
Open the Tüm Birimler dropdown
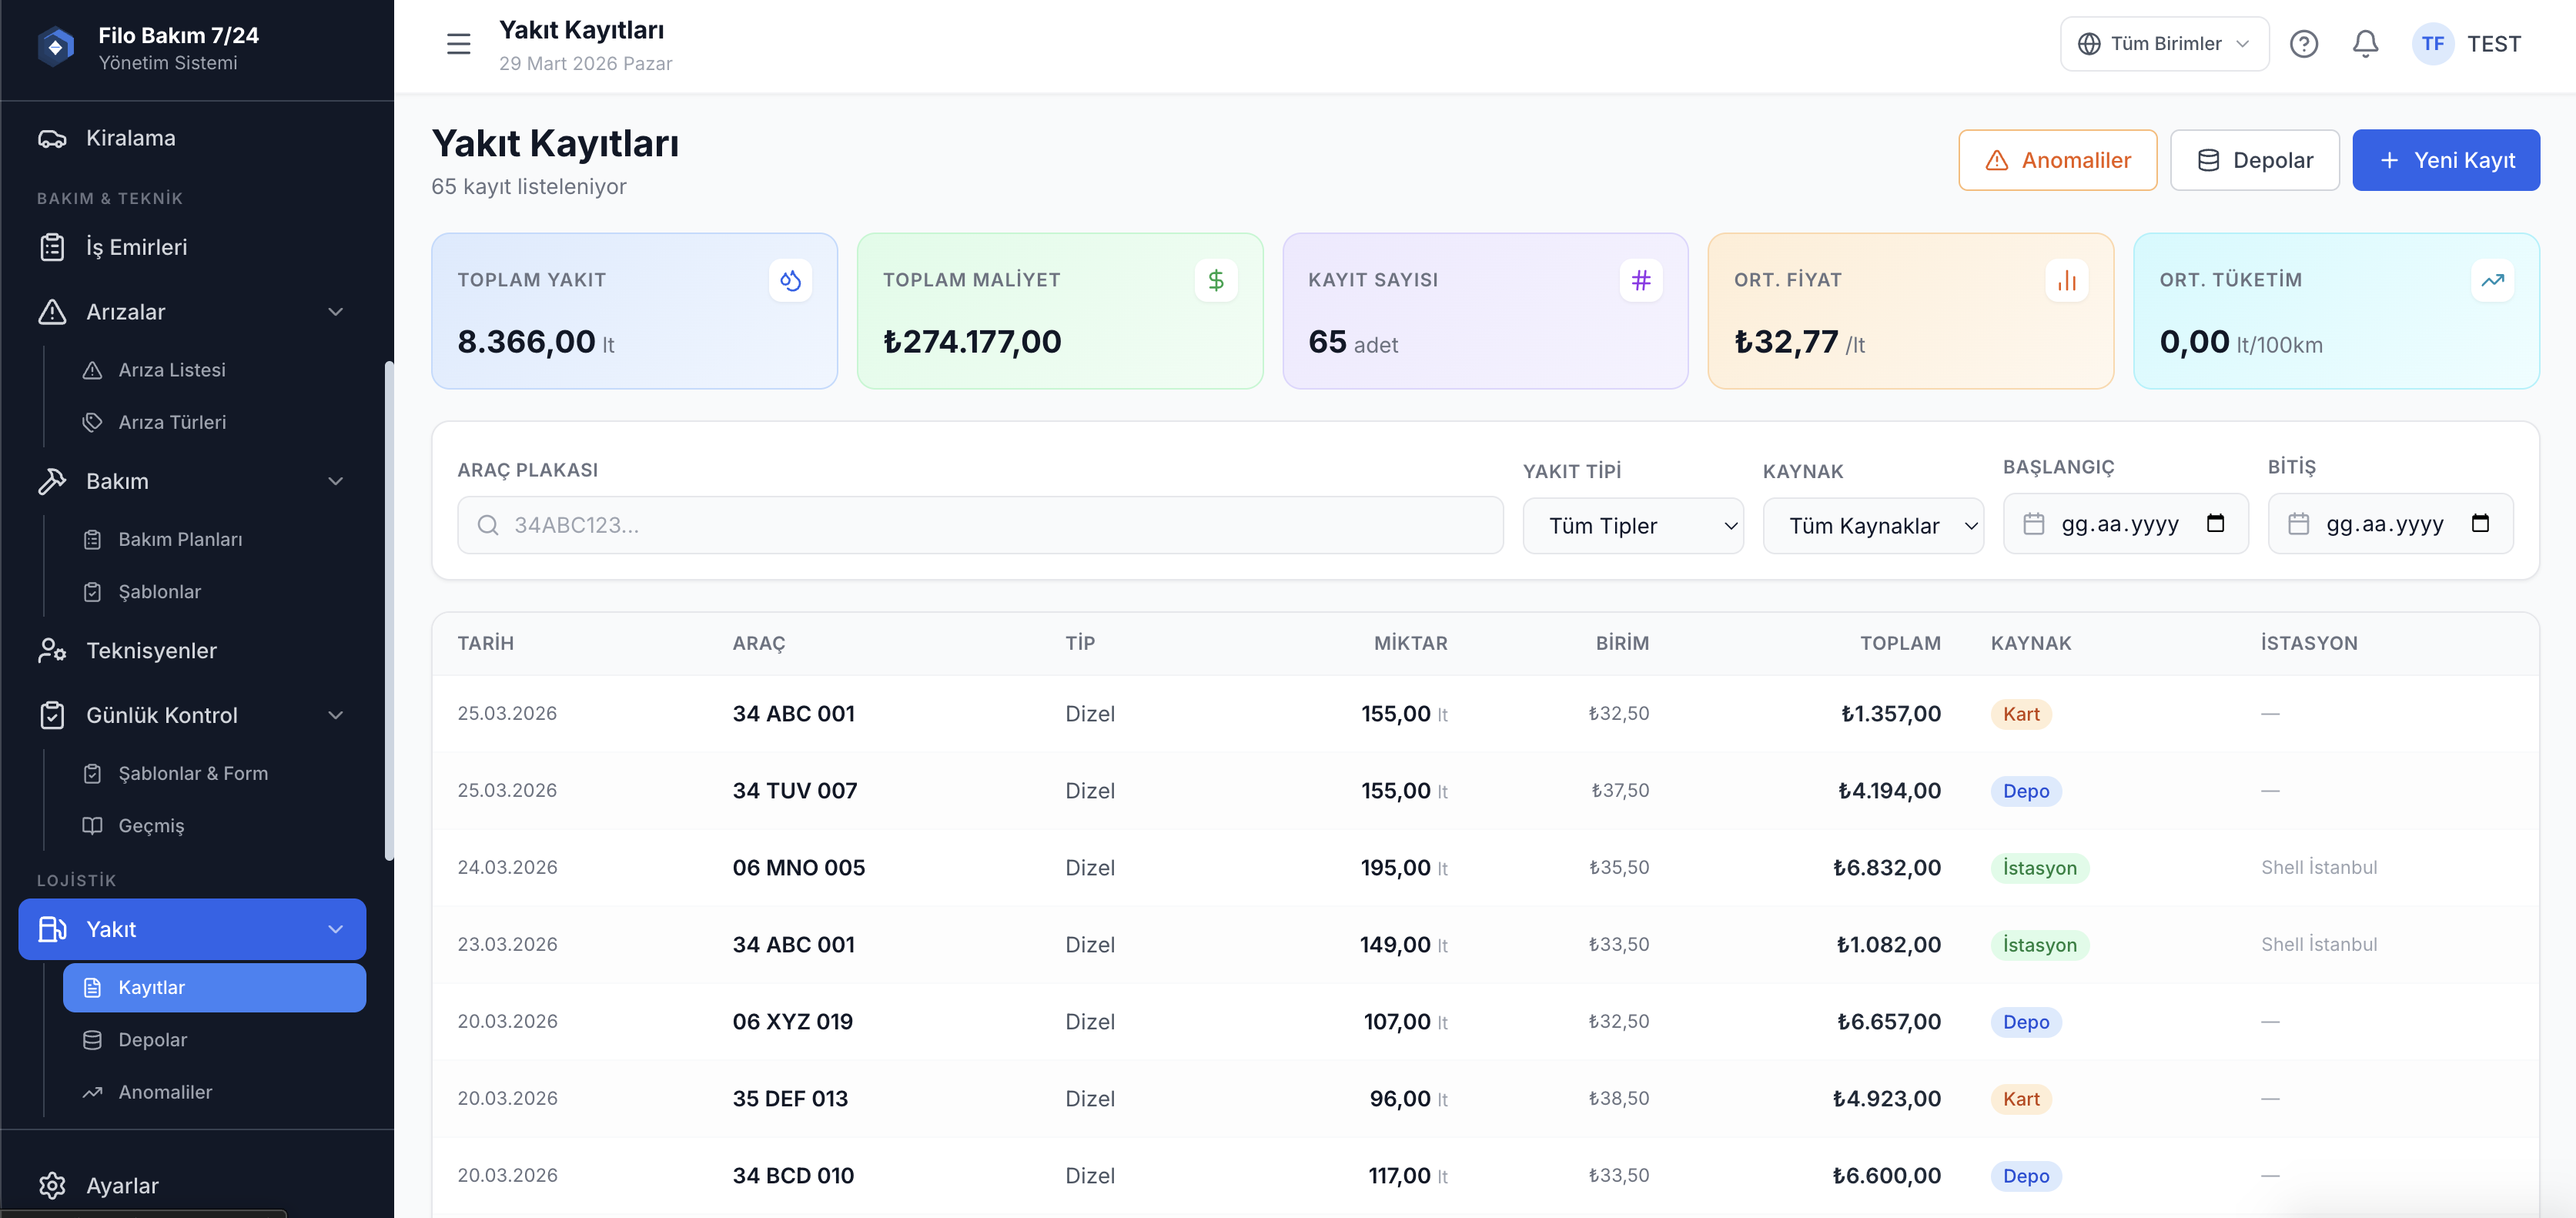(2164, 44)
